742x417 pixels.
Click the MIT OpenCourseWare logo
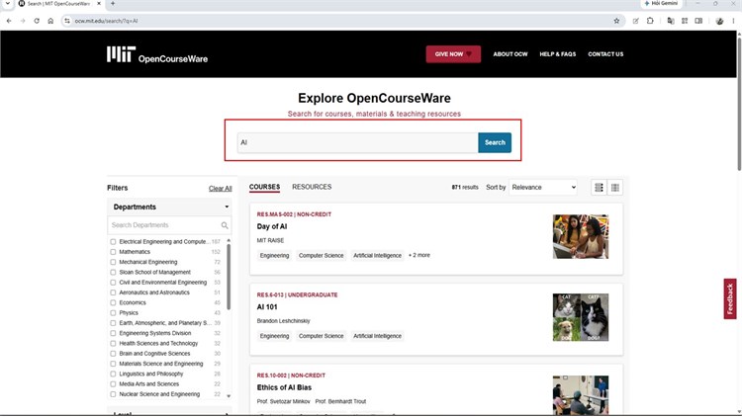(157, 54)
